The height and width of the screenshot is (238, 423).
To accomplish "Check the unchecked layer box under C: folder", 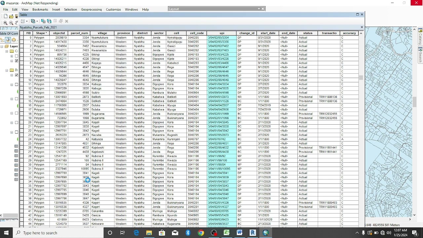I will [x=17, y=56].
